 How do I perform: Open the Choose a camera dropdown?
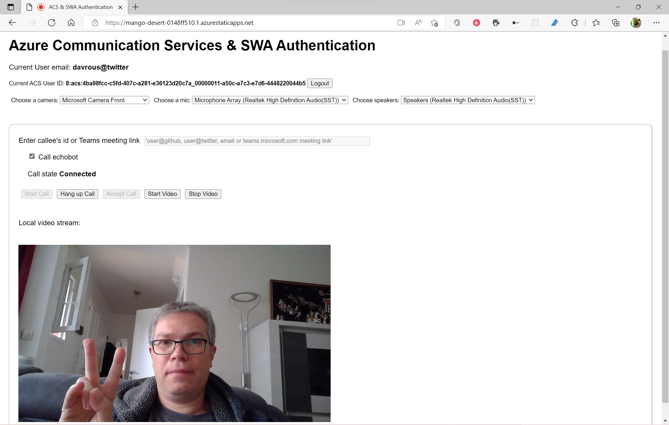[104, 100]
